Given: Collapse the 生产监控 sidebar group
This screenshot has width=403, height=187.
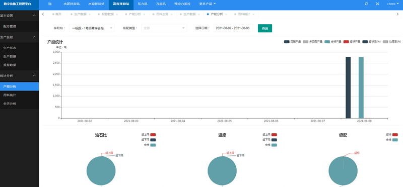Looking at the screenshot, I should click(19, 37).
